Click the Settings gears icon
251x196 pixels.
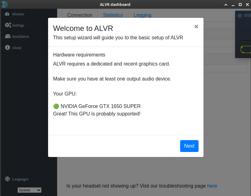[x=7, y=25]
